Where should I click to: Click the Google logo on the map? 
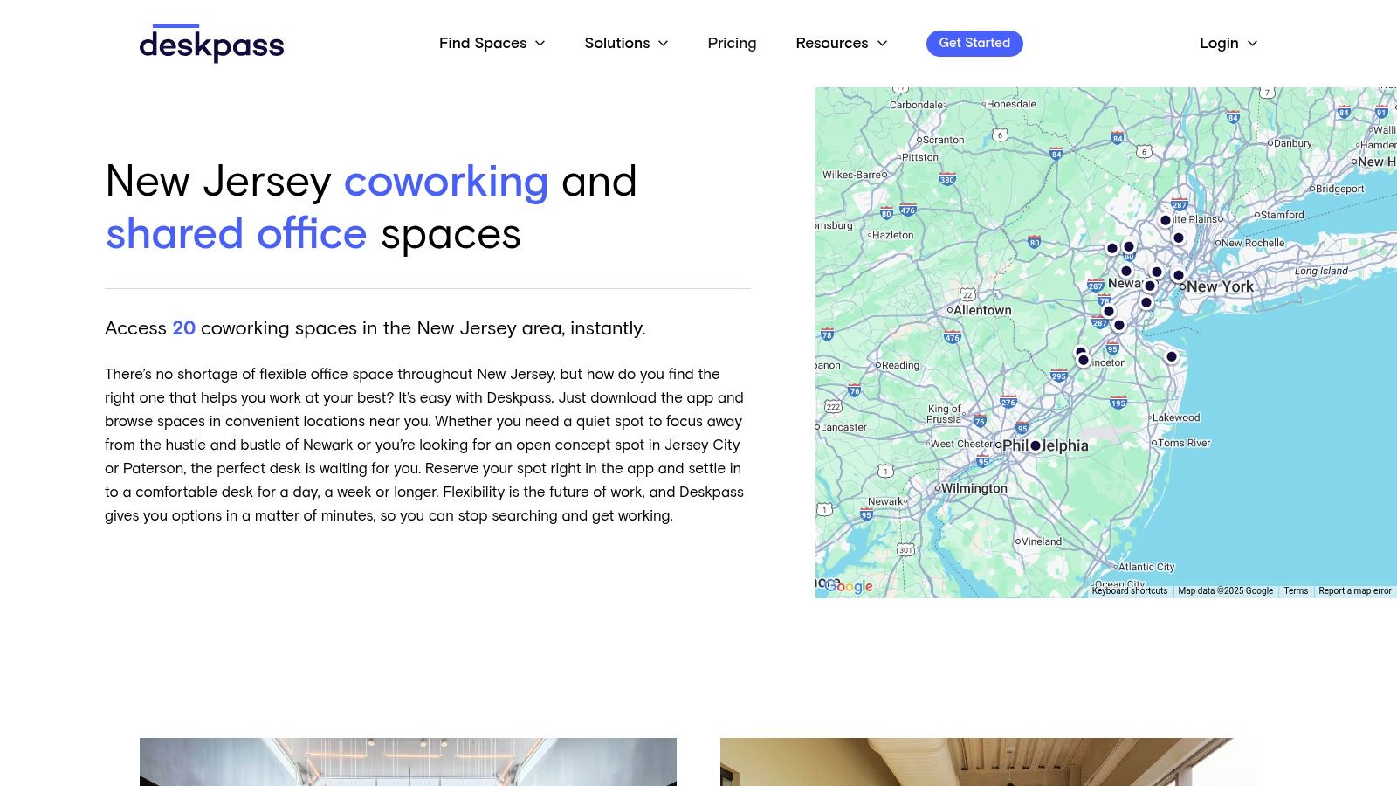(849, 586)
